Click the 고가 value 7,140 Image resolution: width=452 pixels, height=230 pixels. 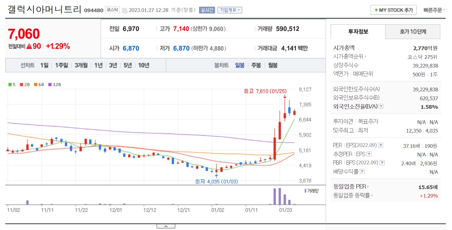[181, 29]
